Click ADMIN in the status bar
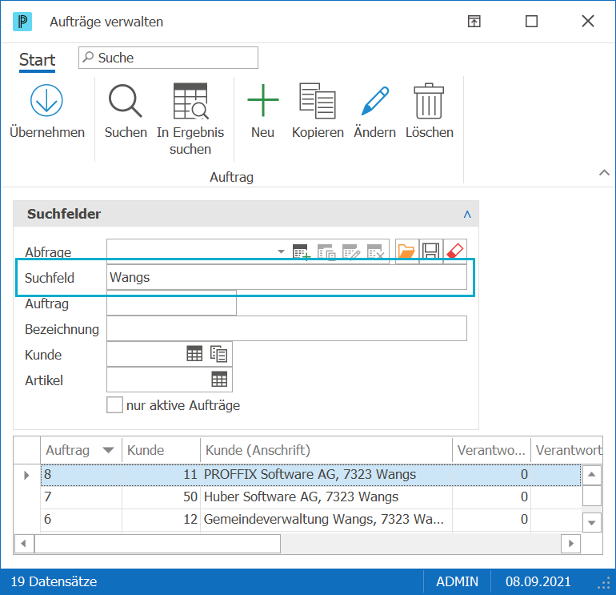Screen dimensions: 616x595 tap(457, 581)
